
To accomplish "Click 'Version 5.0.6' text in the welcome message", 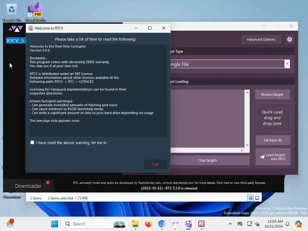I will coord(40,50).
